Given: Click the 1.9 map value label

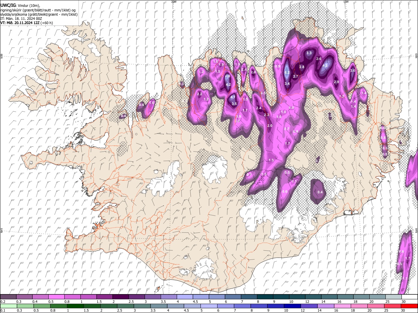Looking at the screenshot, I should click(x=221, y=65).
